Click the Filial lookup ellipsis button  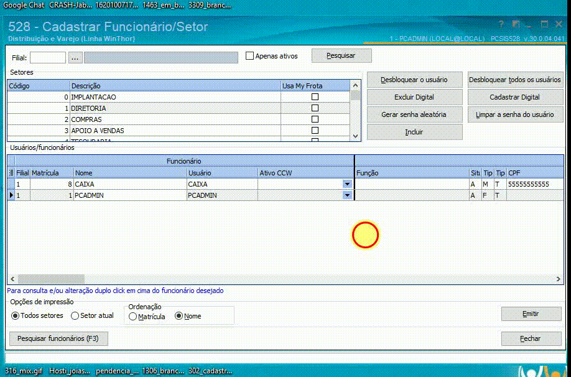pos(75,58)
